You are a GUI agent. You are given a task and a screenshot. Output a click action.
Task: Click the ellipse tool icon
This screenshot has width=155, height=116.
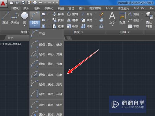(x=43, y=20)
